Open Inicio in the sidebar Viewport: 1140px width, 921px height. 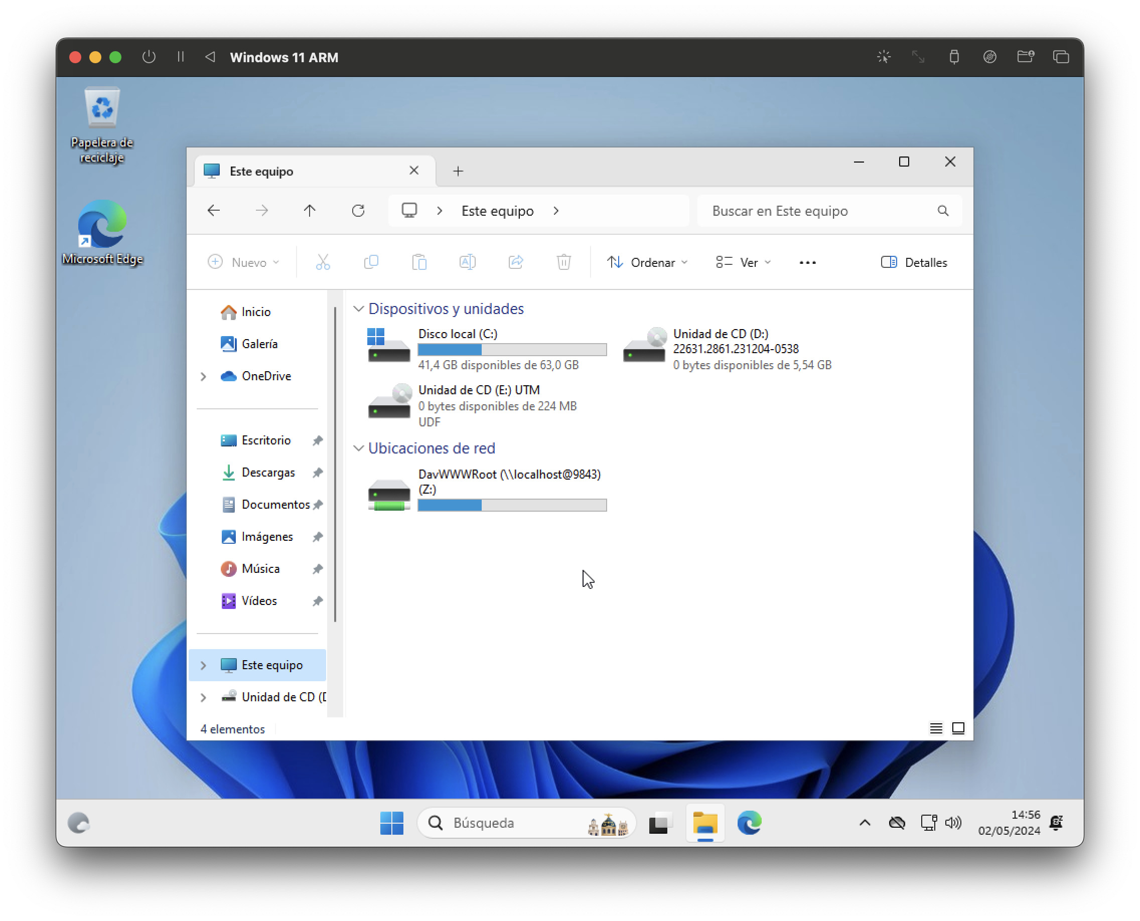[x=256, y=312]
